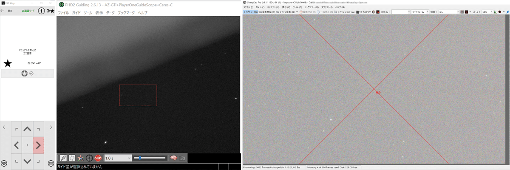Open SharpCap 効果 なし dropdown
Viewport: 510px width, 170px height.
[x=449, y=12]
